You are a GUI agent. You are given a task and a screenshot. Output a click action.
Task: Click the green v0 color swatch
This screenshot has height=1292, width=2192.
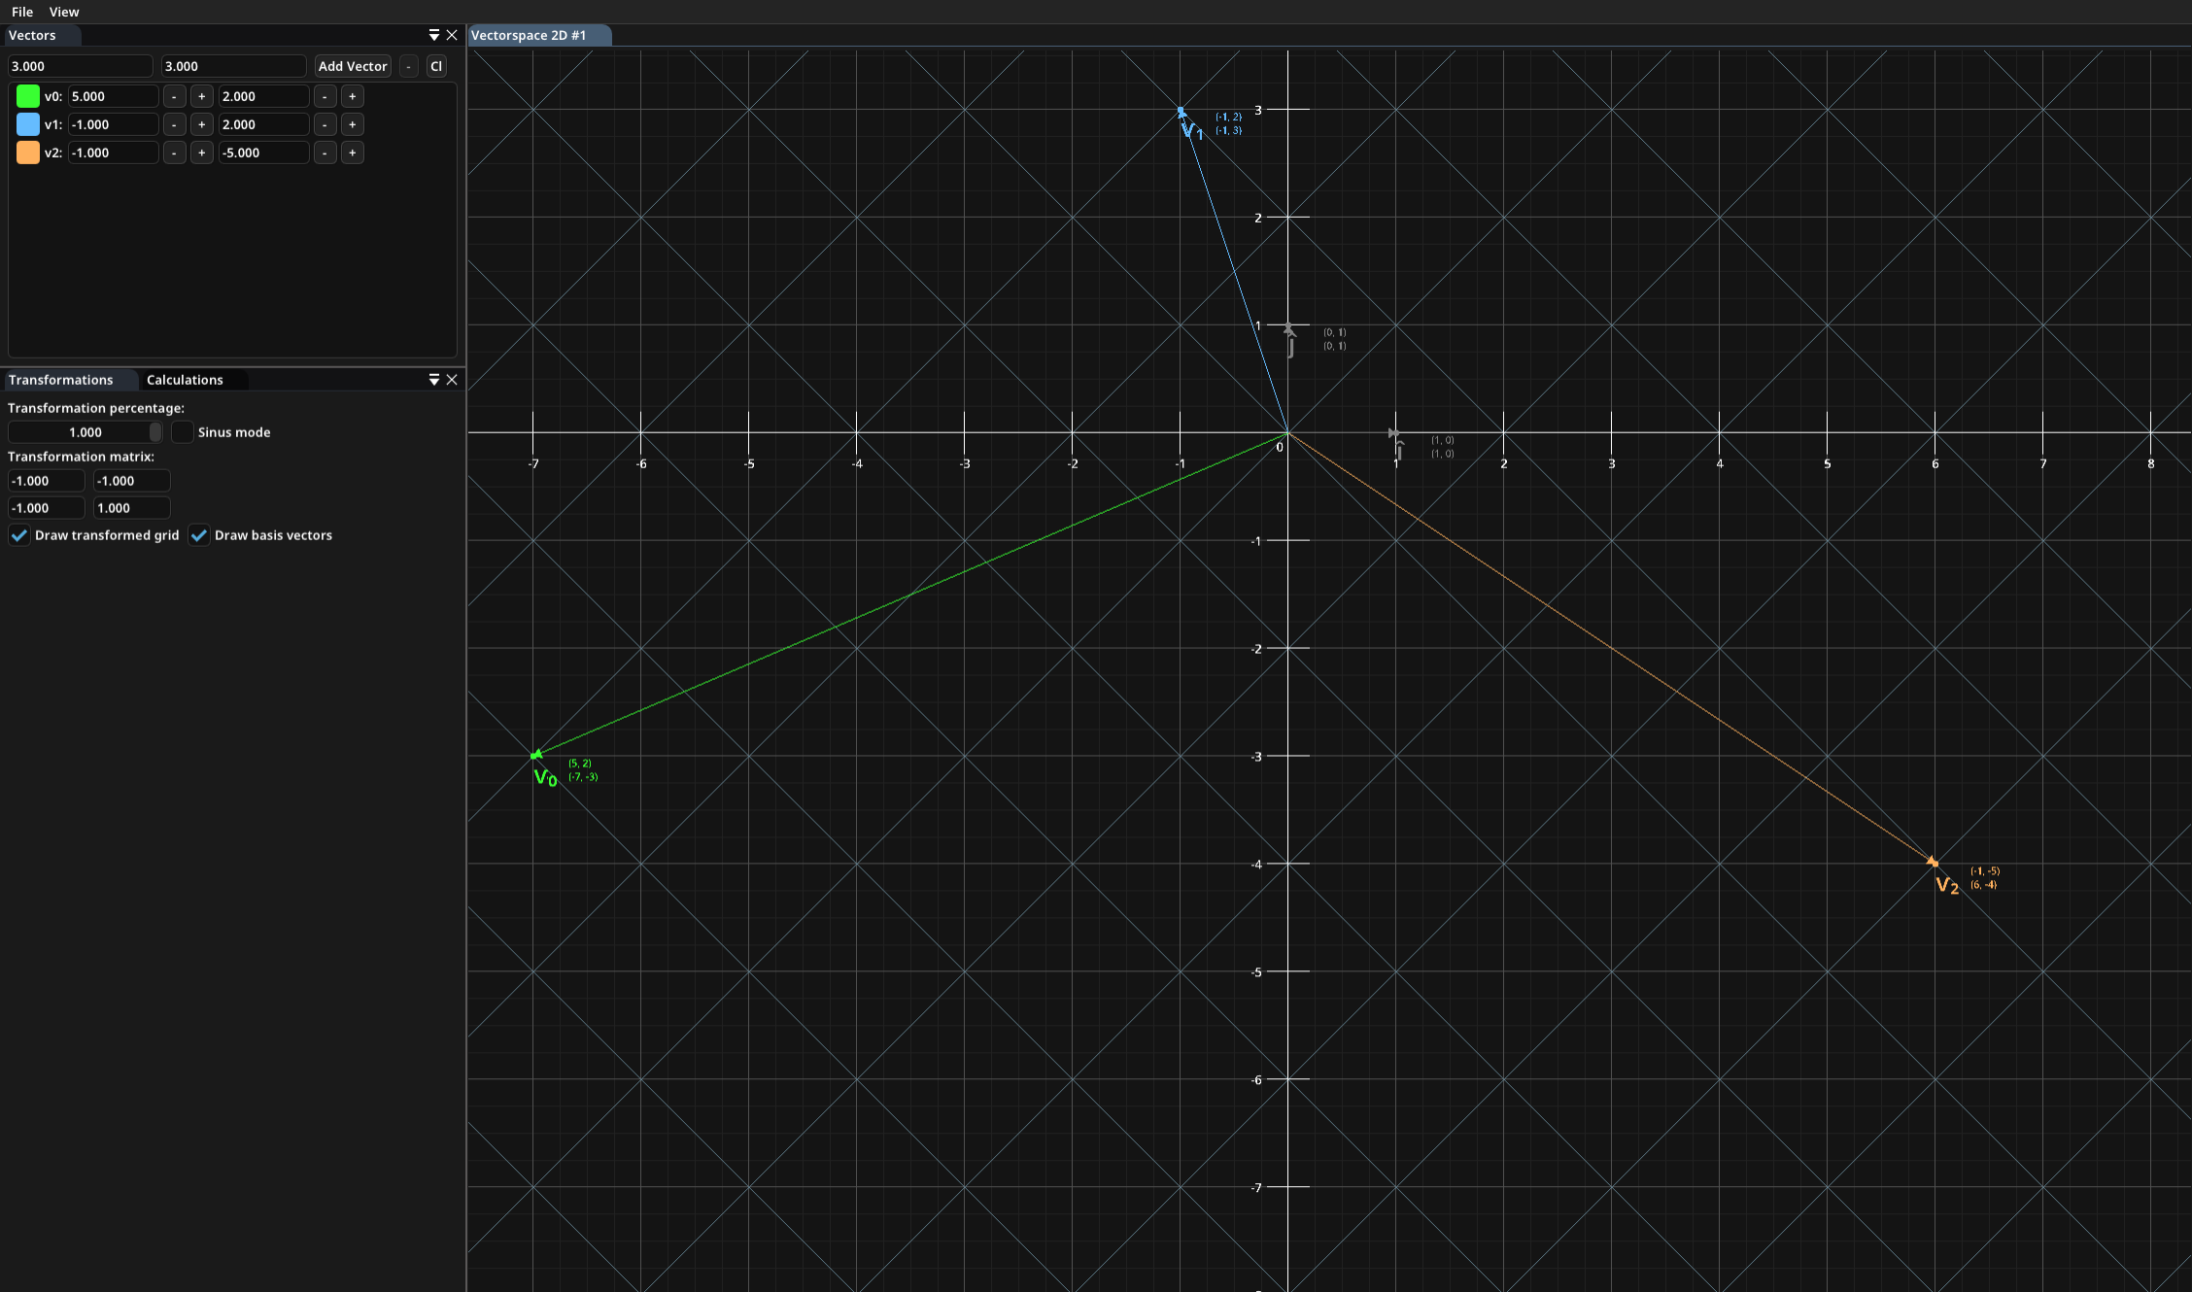28,96
